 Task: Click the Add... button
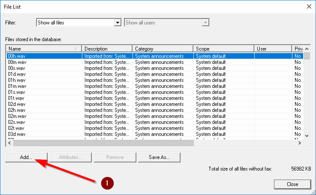pos(26,157)
